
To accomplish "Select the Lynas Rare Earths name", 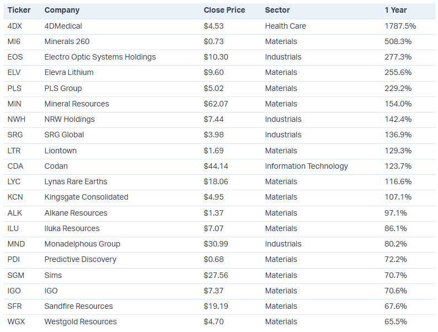I will 76,182.
